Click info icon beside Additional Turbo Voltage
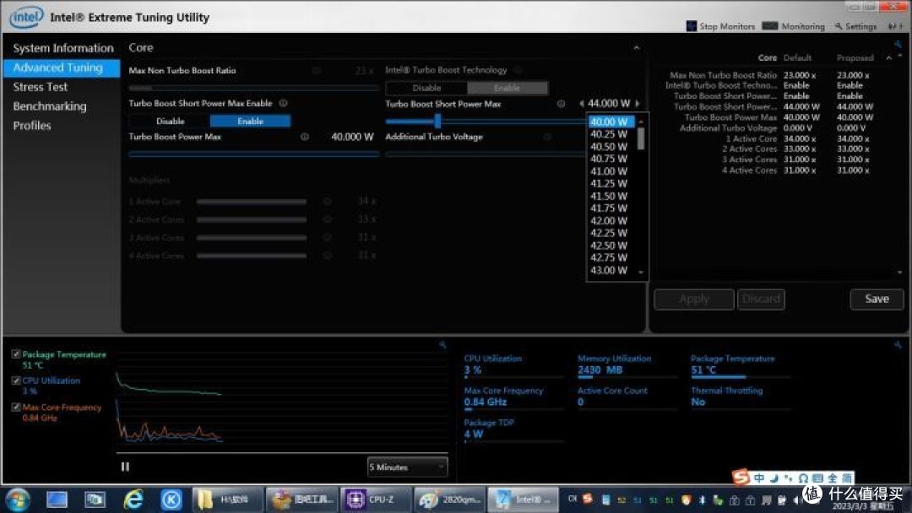 [x=547, y=137]
